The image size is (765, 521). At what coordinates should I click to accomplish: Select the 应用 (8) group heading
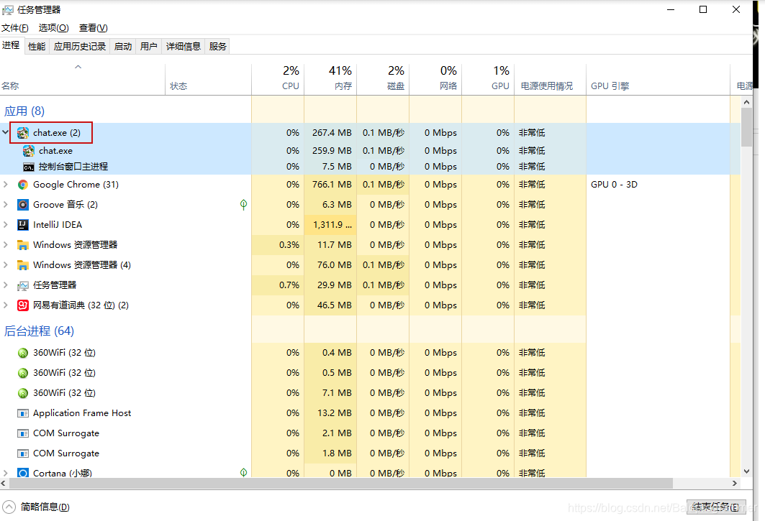[24, 111]
